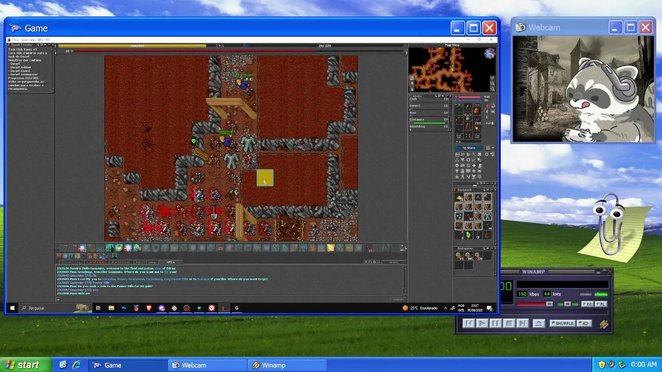Click the top minimap zoom button
This screenshot has width=662, height=372.
pyautogui.click(x=492, y=78)
